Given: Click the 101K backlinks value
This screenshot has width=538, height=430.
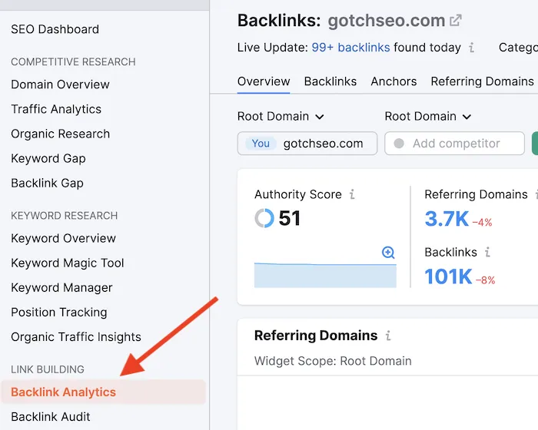Looking at the screenshot, I should (448, 276).
